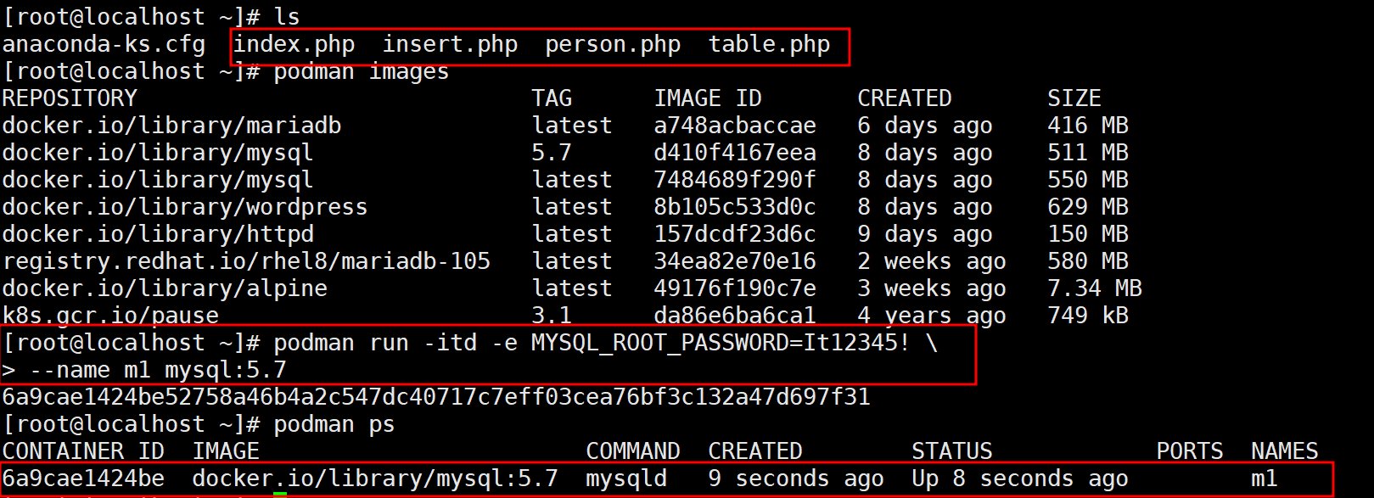The height and width of the screenshot is (498, 1374).
Task: Select the index.php file name
Action: coord(294,45)
